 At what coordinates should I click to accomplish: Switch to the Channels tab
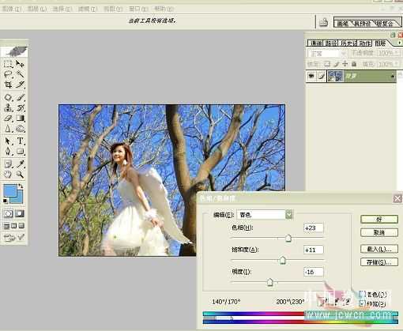[316, 43]
